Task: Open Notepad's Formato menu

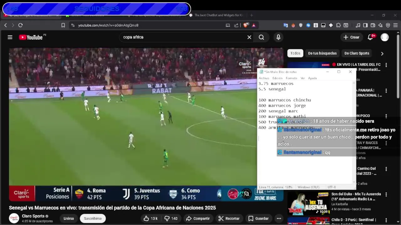Action: [x=291, y=78]
